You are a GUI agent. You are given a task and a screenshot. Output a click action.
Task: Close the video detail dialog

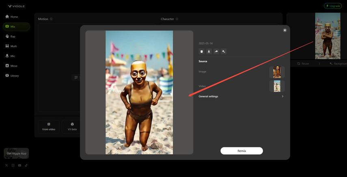pos(285,30)
